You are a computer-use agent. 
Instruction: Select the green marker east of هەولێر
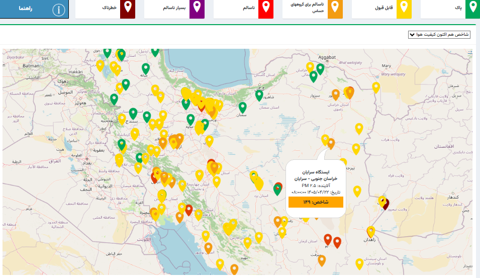coord(114,99)
